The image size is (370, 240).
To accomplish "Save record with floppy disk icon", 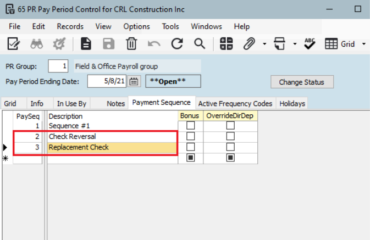I will (108, 44).
